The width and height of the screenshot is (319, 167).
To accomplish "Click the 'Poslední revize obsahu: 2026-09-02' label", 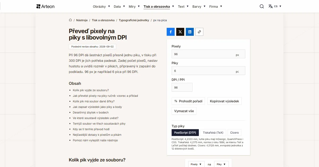I will (93, 46).
